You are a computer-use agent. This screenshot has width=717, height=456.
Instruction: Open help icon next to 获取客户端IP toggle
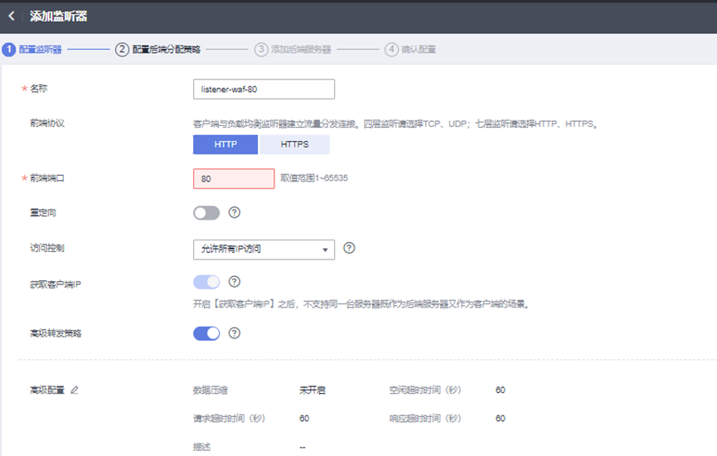point(234,282)
